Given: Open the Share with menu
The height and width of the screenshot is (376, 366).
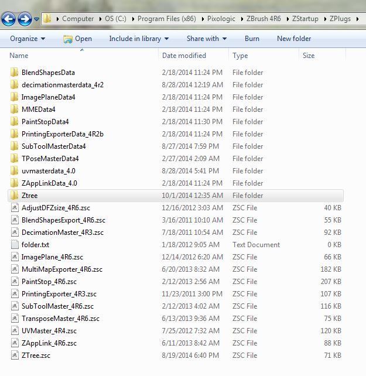Looking at the screenshot, I should 207,39.
